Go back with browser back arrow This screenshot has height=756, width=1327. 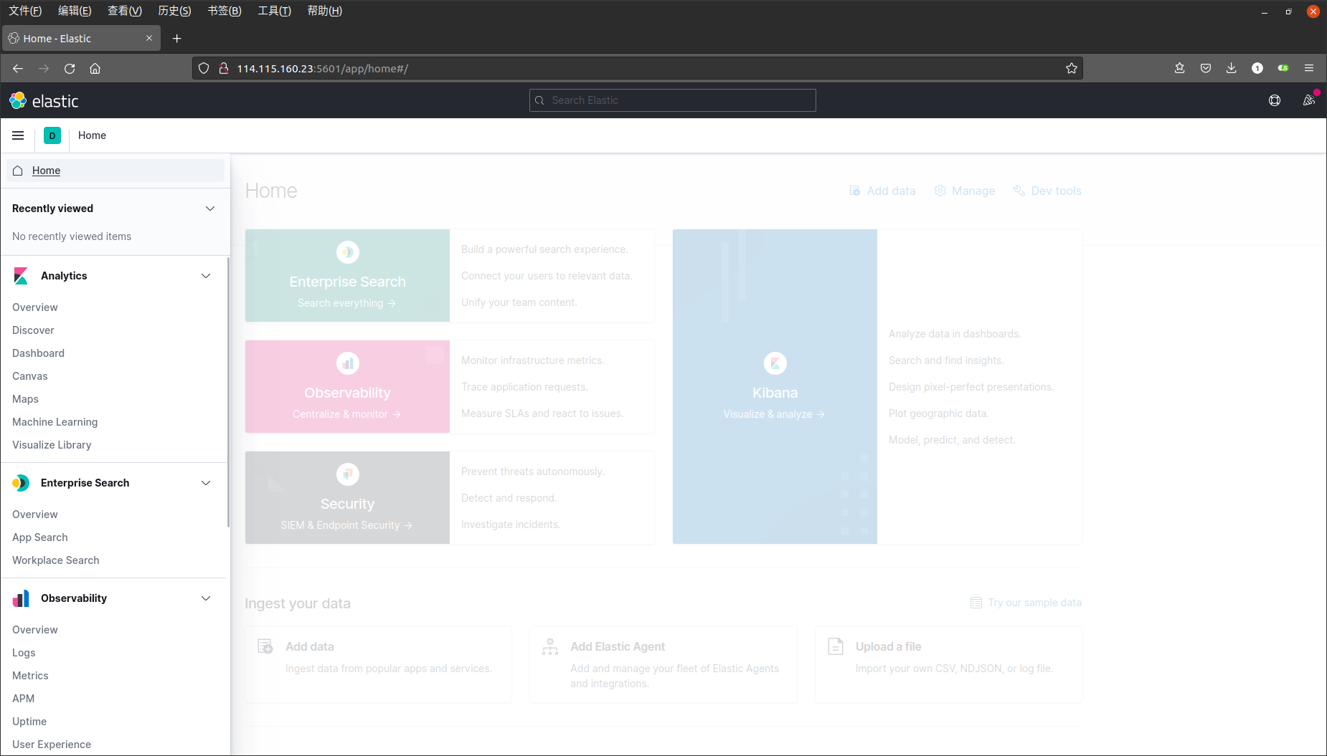point(18,68)
